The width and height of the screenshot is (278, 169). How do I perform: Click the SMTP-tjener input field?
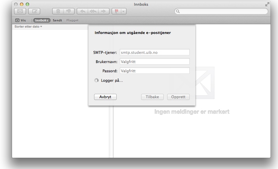154,52
